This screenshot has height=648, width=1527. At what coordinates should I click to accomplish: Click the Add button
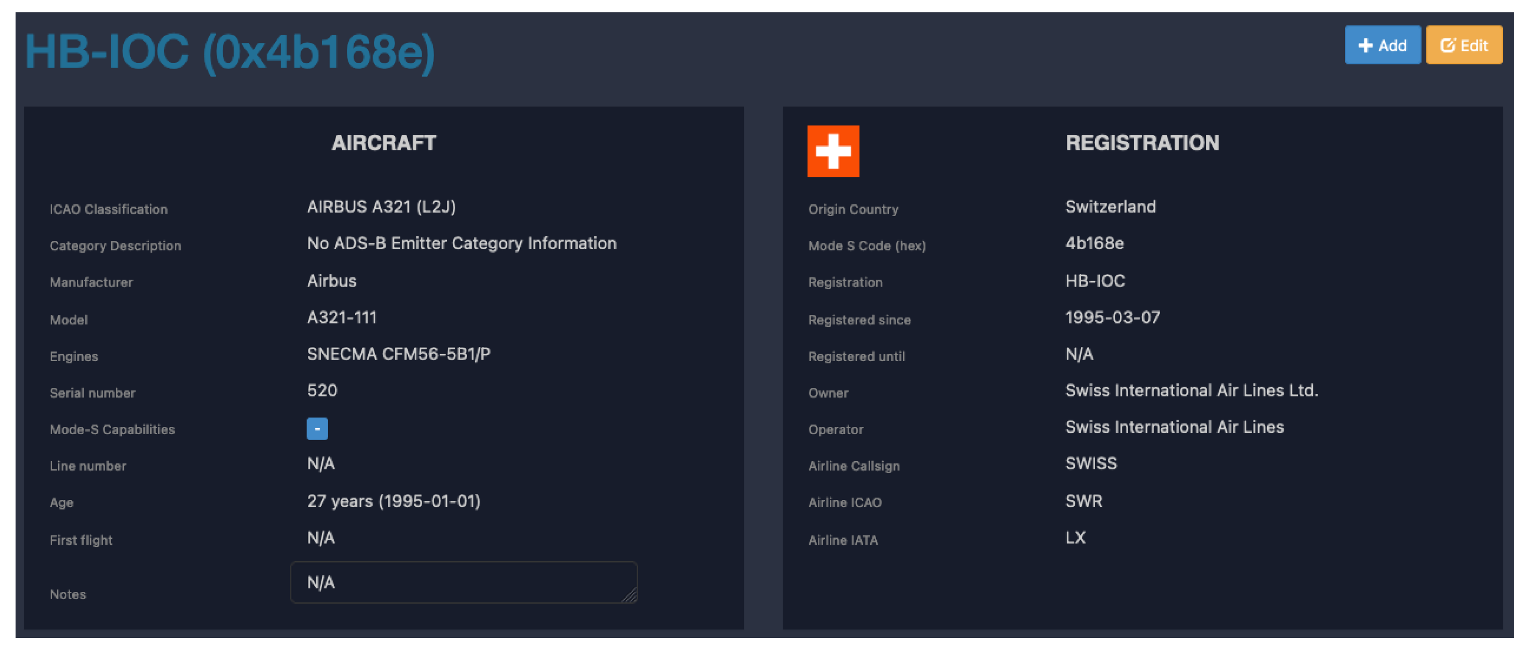click(1382, 45)
